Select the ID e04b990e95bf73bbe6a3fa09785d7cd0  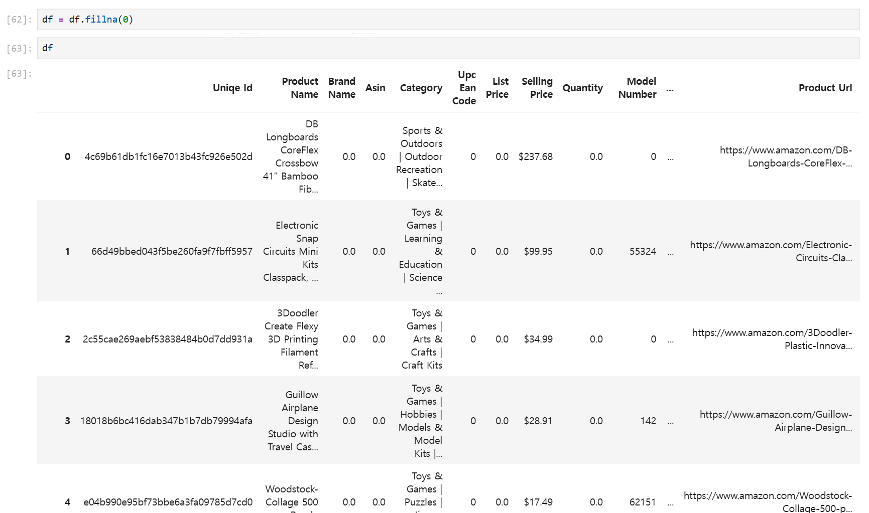[168, 502]
